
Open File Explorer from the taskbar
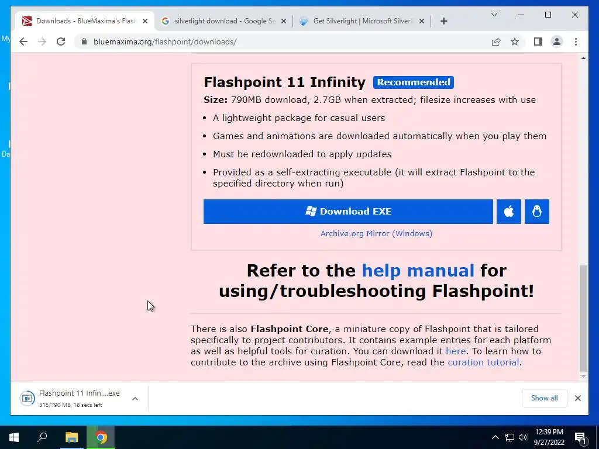tap(71, 437)
